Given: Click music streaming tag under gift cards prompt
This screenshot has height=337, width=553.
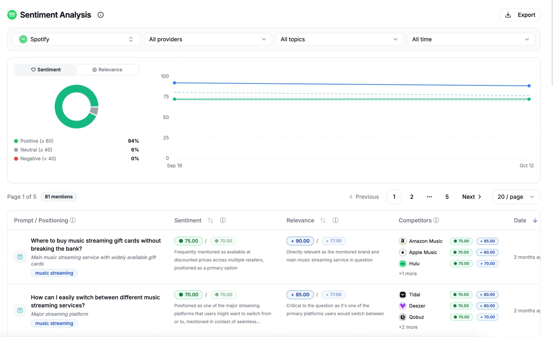Looking at the screenshot, I should pos(54,273).
